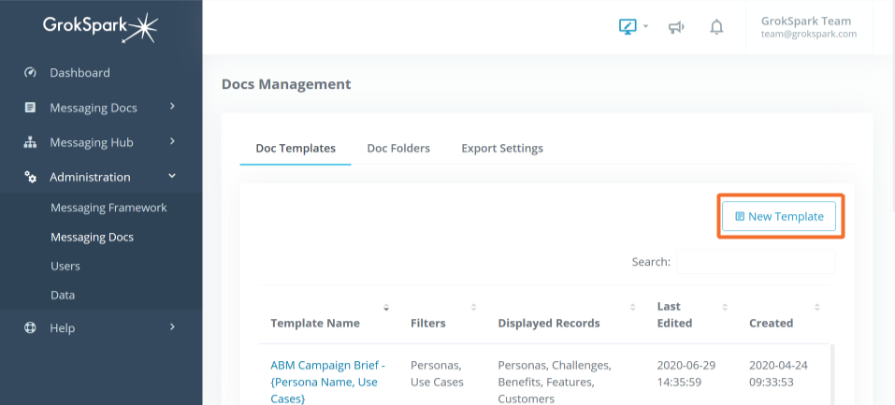Image resolution: width=895 pixels, height=405 pixels.
Task: Click the Help lifebuoy icon
Action: pos(30,328)
